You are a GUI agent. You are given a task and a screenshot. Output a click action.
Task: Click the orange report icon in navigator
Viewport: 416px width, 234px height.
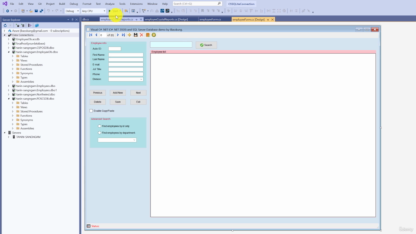click(148, 35)
